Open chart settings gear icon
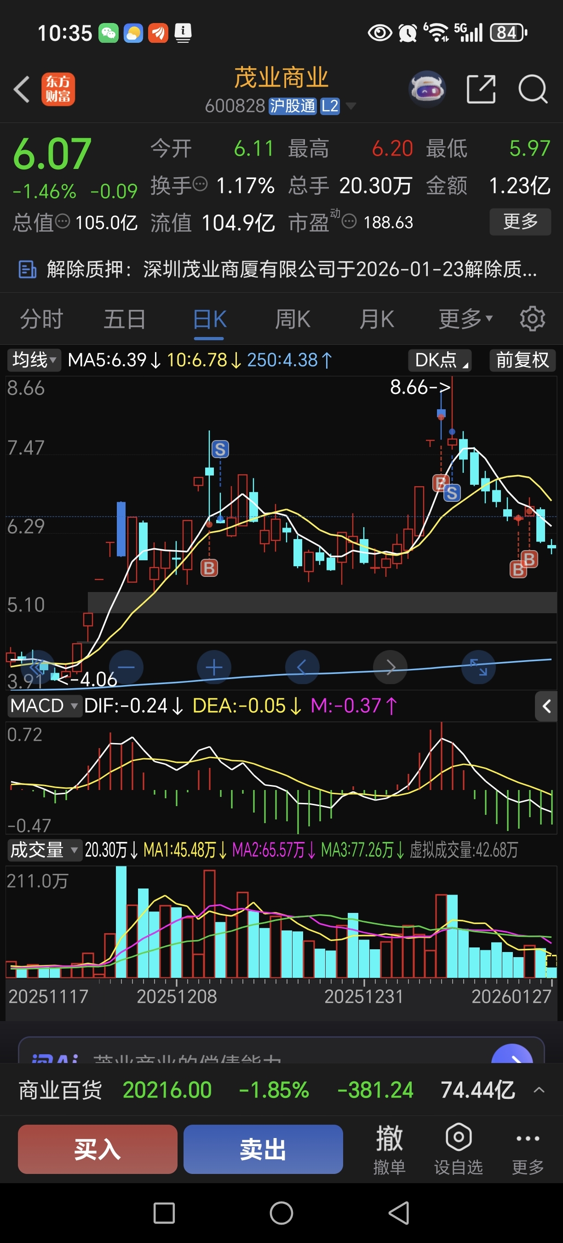Screen dimensions: 563x1243 coord(533,319)
